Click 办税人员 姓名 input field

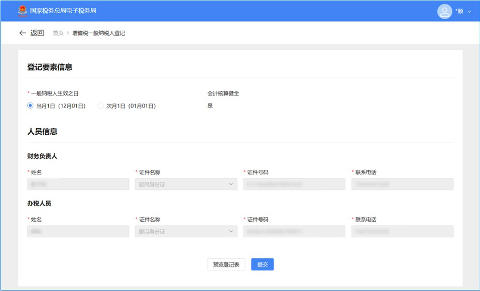[x=78, y=232]
